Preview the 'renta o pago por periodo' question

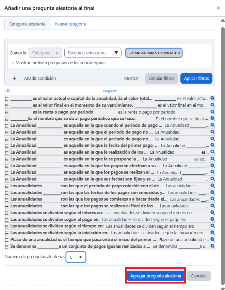point(212,112)
